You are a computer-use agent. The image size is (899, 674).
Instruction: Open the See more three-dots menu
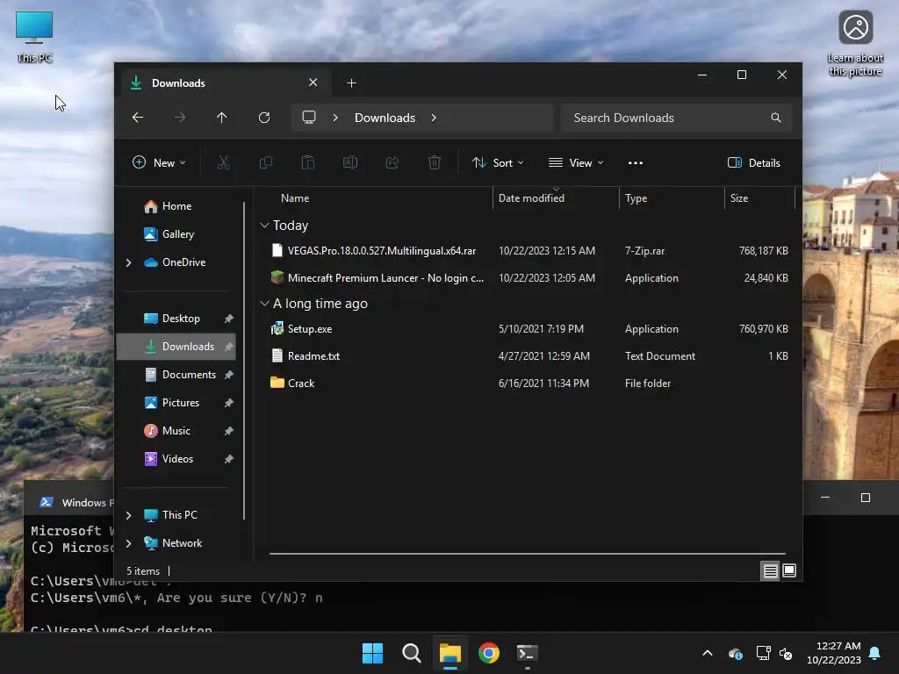(636, 162)
